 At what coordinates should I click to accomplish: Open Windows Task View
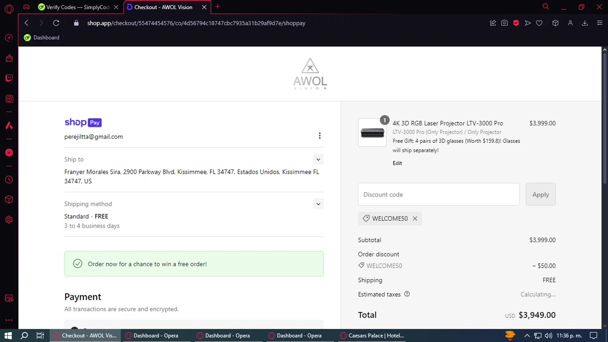coord(40,336)
